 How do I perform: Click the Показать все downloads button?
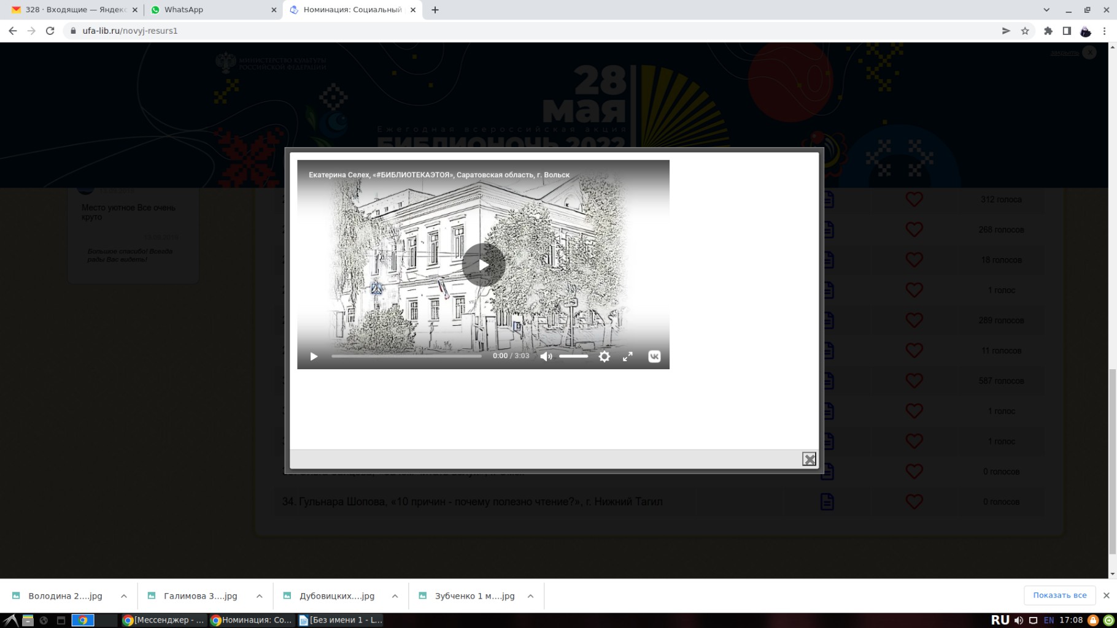(x=1059, y=595)
